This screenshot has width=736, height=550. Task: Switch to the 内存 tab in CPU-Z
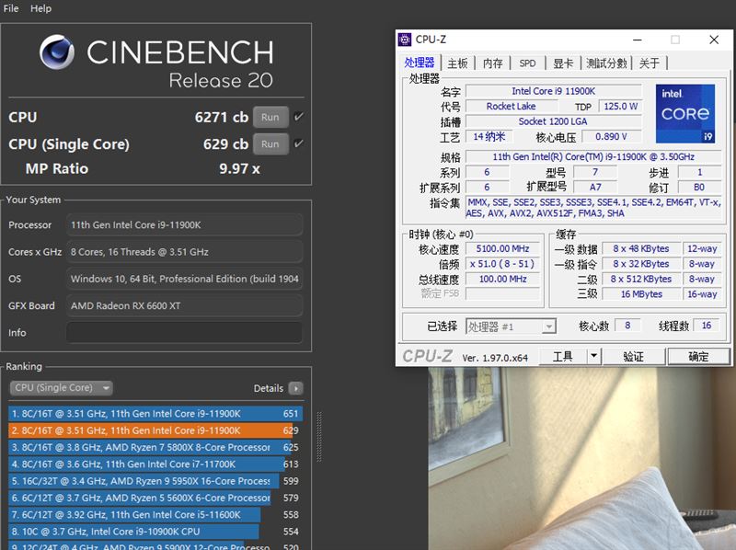[x=493, y=63]
